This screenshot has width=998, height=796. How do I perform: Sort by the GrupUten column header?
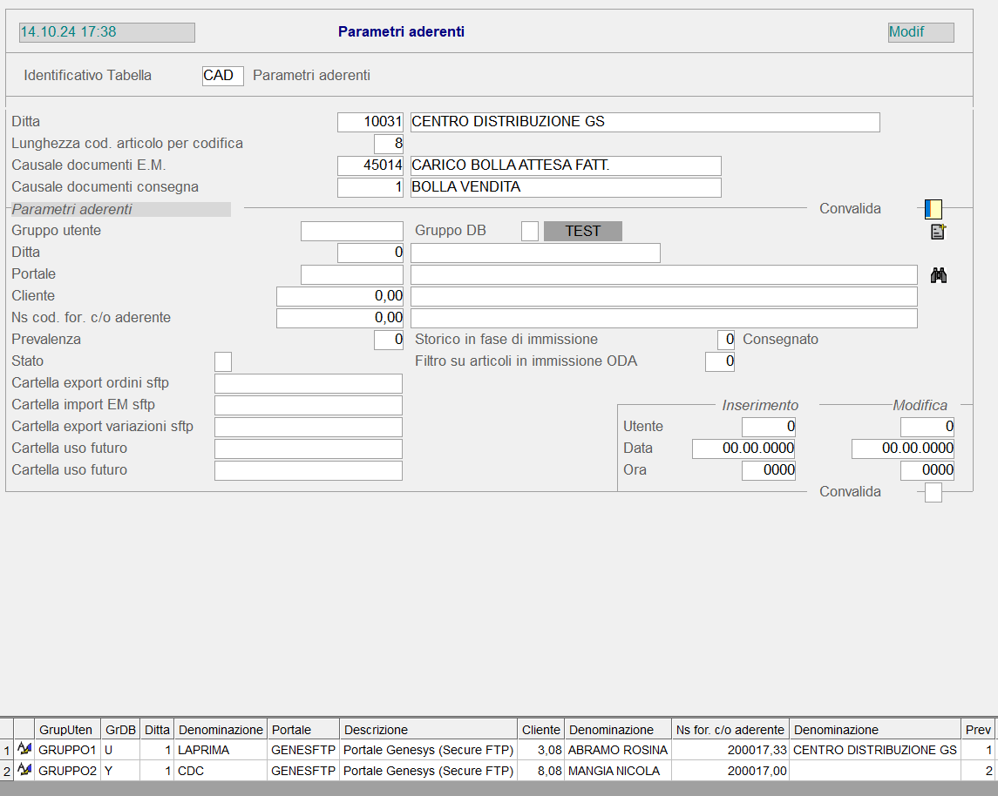click(67, 730)
